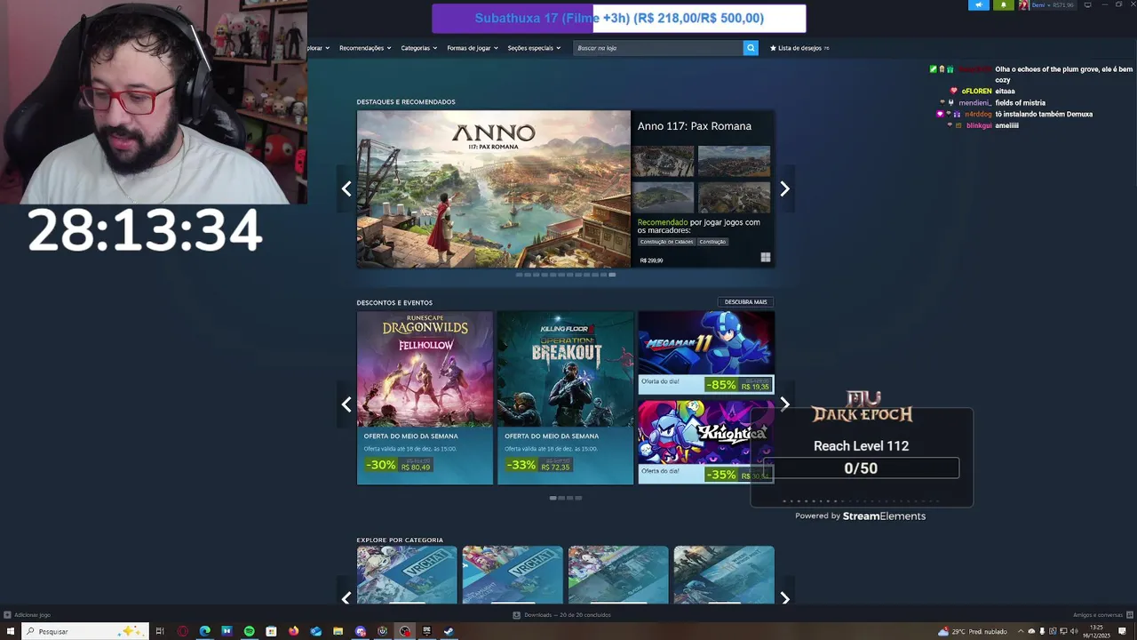The height and width of the screenshot is (640, 1137).
Task: Open Anno 117 Pax Romana main banner
Action: [493, 188]
